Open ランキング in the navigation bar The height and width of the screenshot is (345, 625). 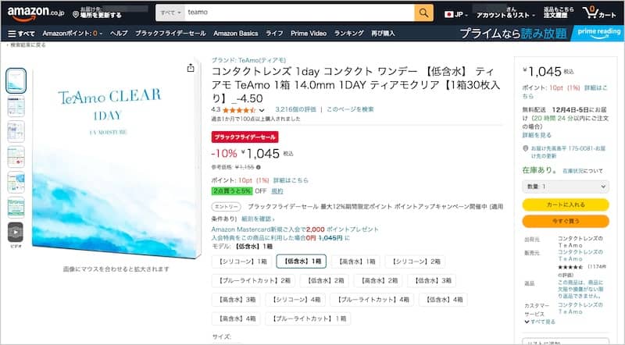point(348,34)
